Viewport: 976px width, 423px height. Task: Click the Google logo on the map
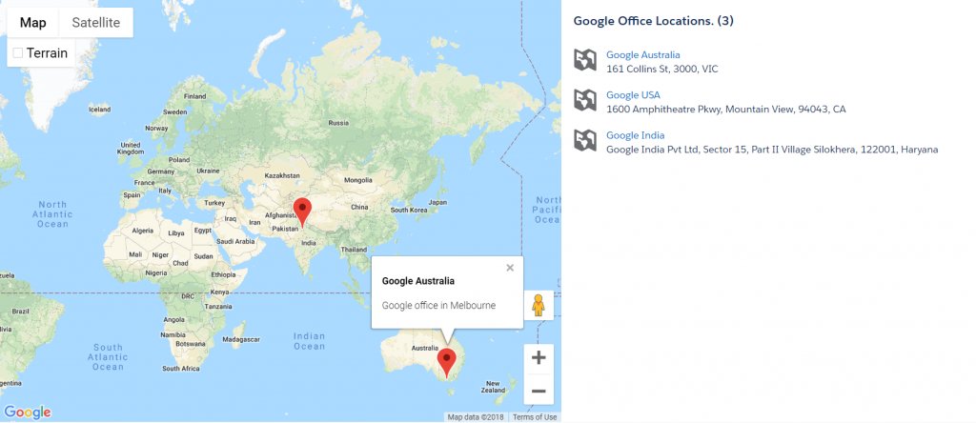[x=28, y=412]
